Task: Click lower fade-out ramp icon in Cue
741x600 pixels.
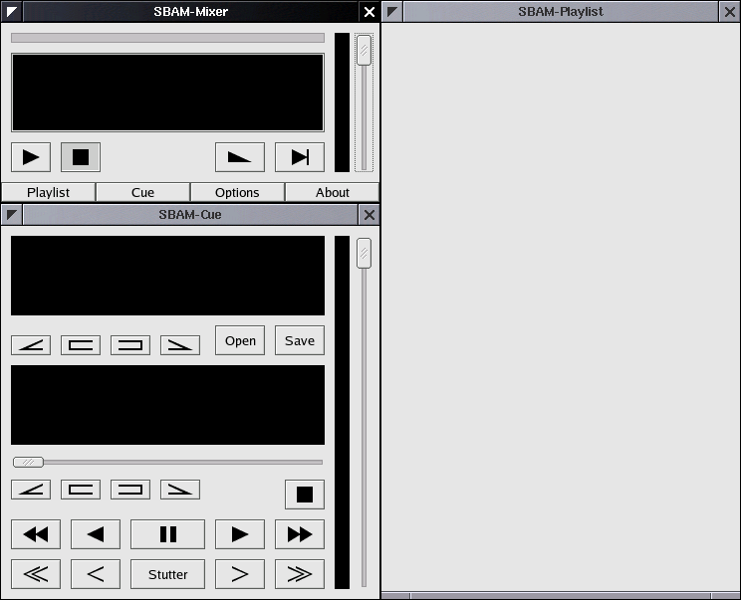Action: pos(180,490)
